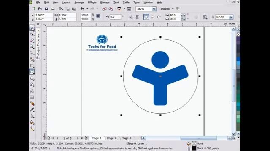Jump to the last page arrow
270x151 pixels.
82,138
